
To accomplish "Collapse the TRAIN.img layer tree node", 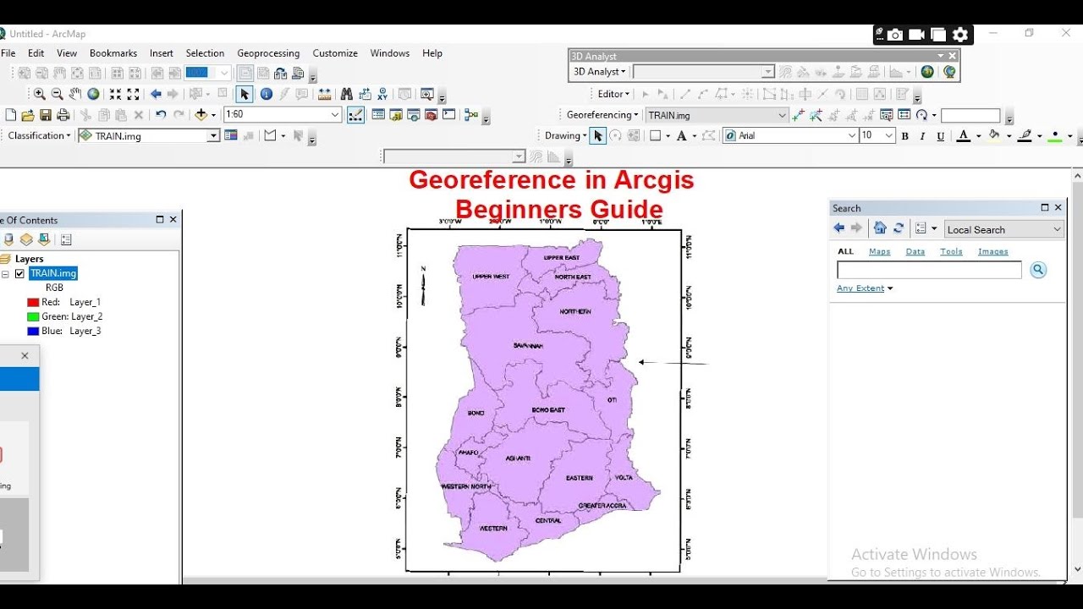I will (x=5, y=274).
